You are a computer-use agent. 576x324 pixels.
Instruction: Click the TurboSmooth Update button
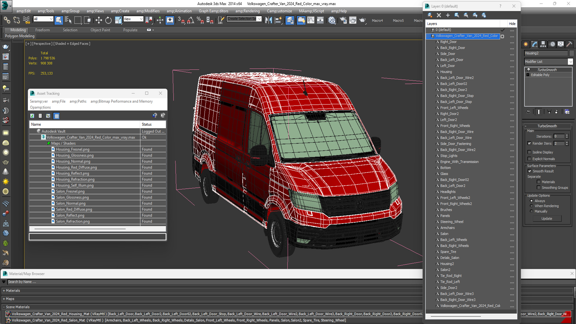(x=547, y=218)
